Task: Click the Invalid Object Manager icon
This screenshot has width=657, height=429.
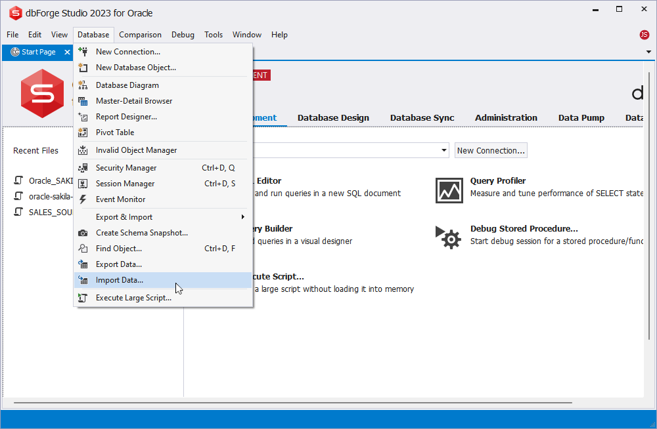Action: click(x=83, y=150)
